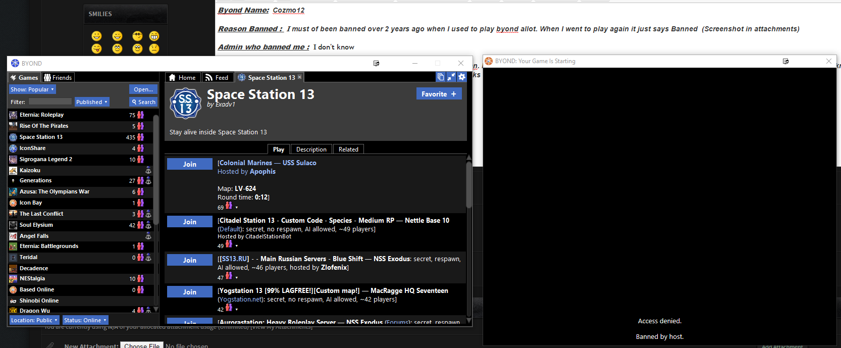The height and width of the screenshot is (348, 841).
Task: Click the download icon on Kaizoku row
Action: [148, 171]
